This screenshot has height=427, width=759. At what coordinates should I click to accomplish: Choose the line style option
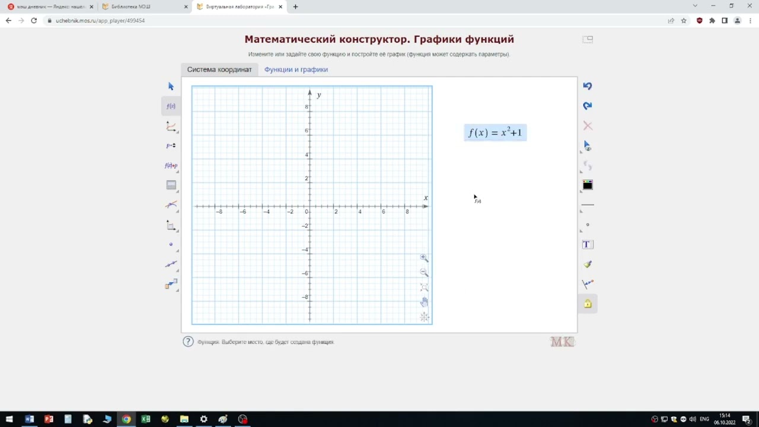pos(588,205)
